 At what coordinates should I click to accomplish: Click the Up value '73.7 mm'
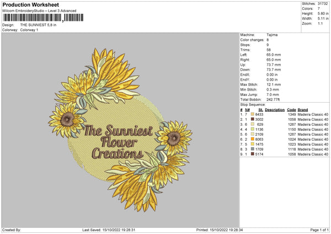(x=274, y=65)
